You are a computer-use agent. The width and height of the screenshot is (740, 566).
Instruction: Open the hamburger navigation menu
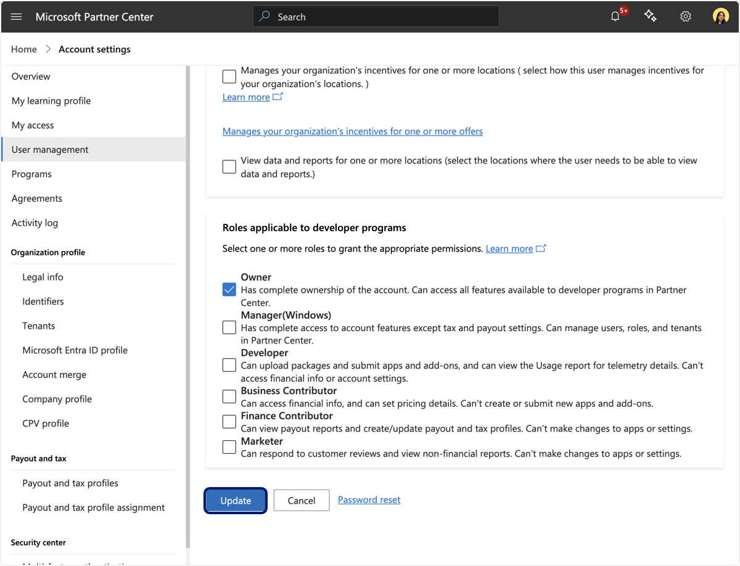click(x=17, y=17)
